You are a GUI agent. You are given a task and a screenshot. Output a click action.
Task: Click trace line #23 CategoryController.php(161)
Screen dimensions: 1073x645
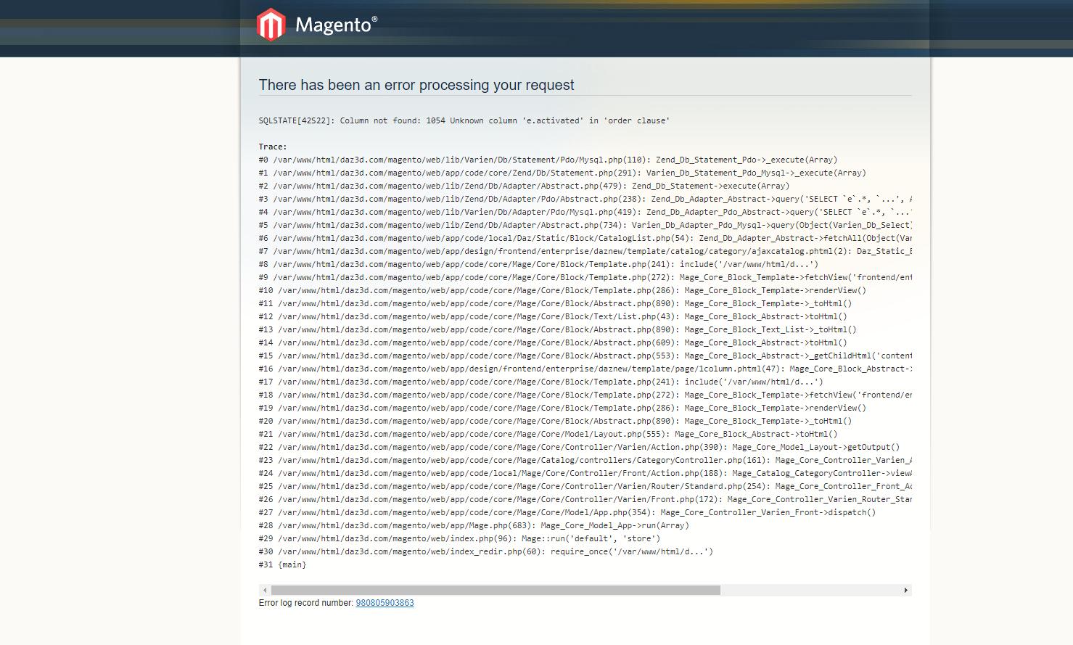click(585, 460)
